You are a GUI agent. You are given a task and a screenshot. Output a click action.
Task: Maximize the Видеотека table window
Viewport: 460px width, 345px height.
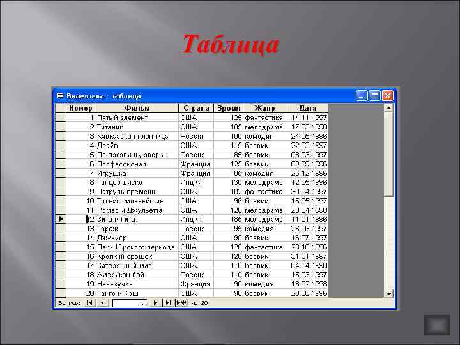pyautogui.click(x=374, y=96)
